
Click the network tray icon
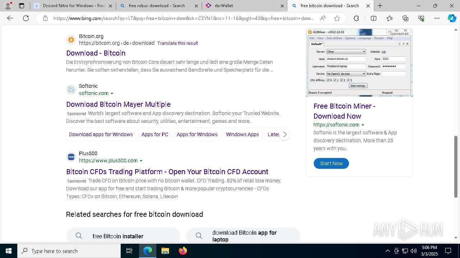[405, 251]
